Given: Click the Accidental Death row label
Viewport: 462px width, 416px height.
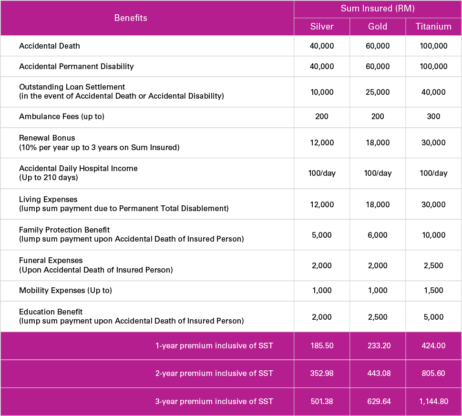Looking at the screenshot, I should pos(50,46).
